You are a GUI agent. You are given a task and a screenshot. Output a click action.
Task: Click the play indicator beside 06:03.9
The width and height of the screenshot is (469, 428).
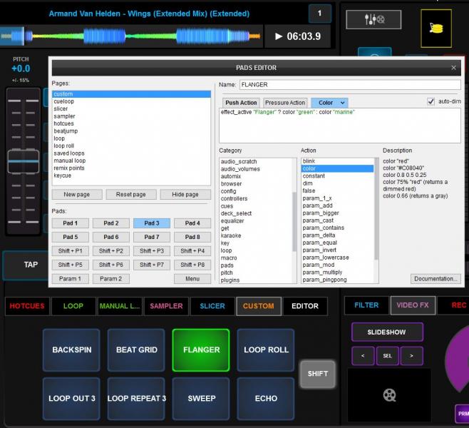pos(279,36)
